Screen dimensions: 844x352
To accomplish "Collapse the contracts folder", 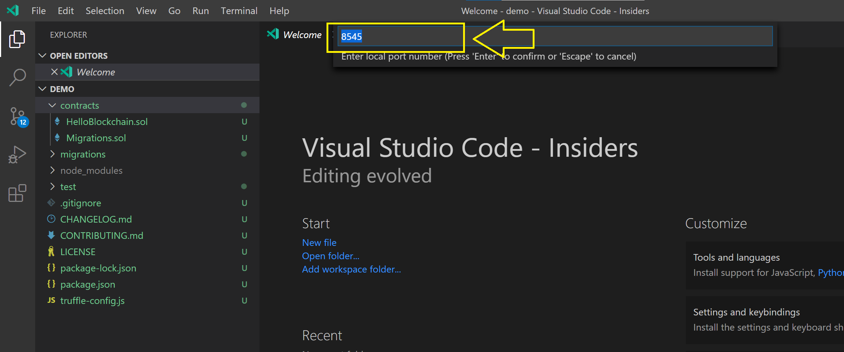I will tap(52, 105).
